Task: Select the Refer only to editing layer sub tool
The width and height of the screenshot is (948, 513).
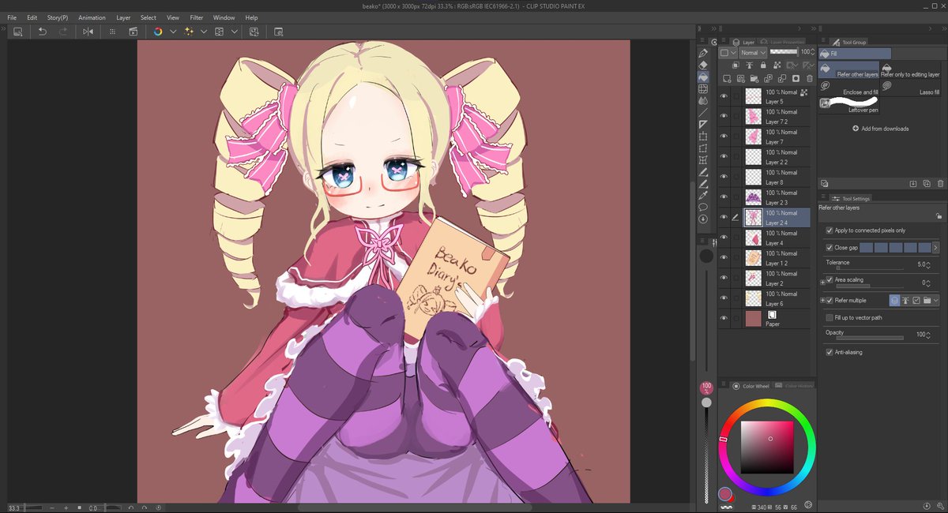Action: [909, 69]
